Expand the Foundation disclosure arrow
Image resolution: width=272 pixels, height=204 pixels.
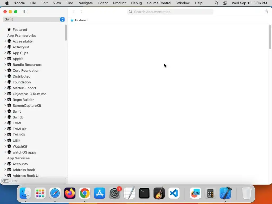(5, 82)
